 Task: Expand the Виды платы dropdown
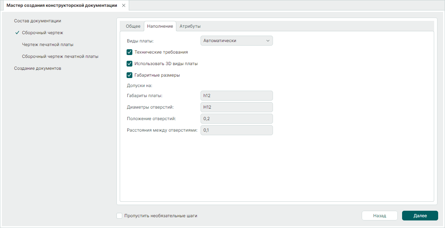(x=236, y=41)
